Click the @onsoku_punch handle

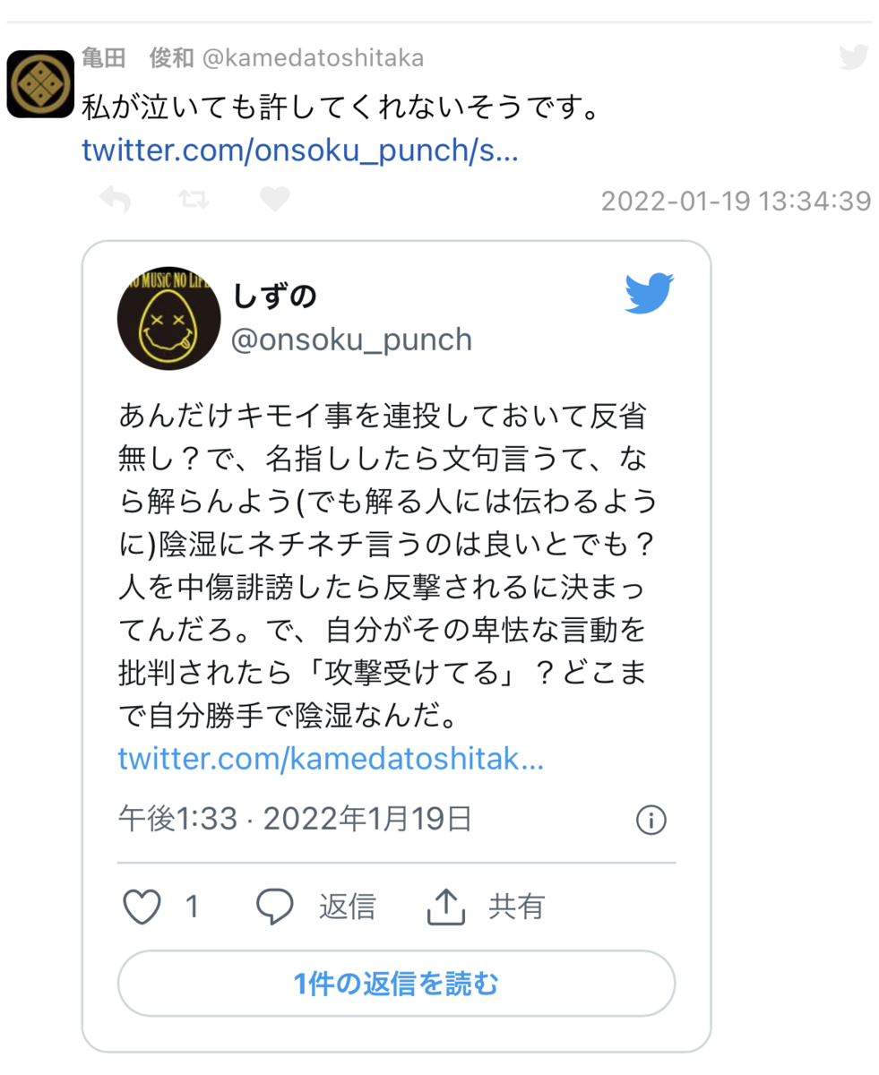tap(352, 340)
